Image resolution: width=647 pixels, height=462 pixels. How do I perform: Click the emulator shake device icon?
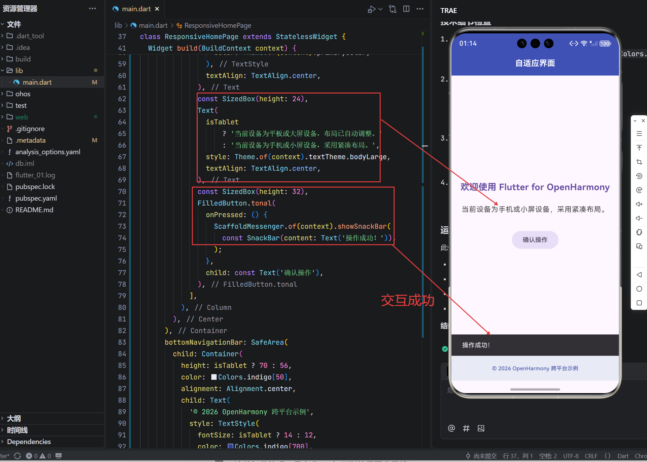(639, 232)
